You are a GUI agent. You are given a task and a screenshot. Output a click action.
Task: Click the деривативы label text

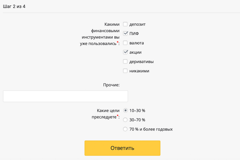coord(141,62)
